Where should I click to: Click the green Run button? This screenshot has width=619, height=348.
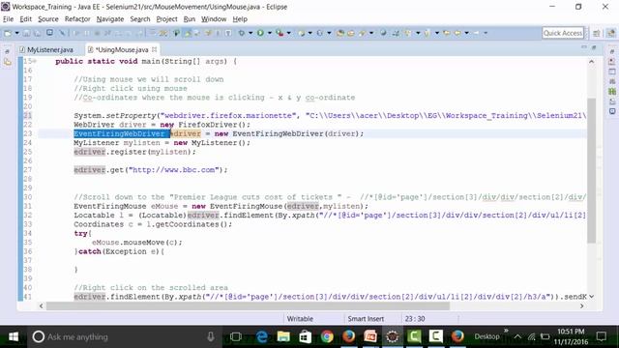[260, 33]
